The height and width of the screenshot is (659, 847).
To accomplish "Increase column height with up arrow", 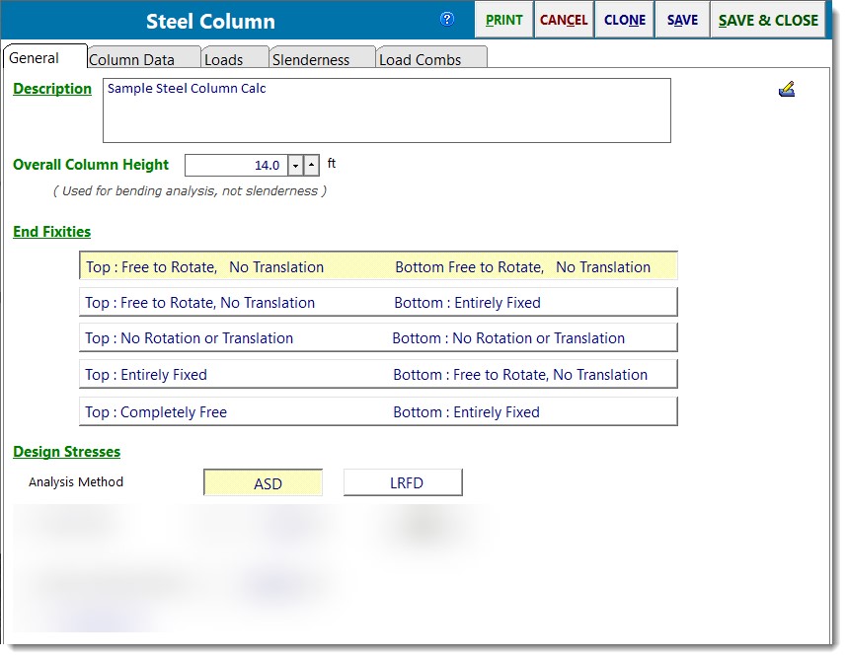I will (x=311, y=166).
